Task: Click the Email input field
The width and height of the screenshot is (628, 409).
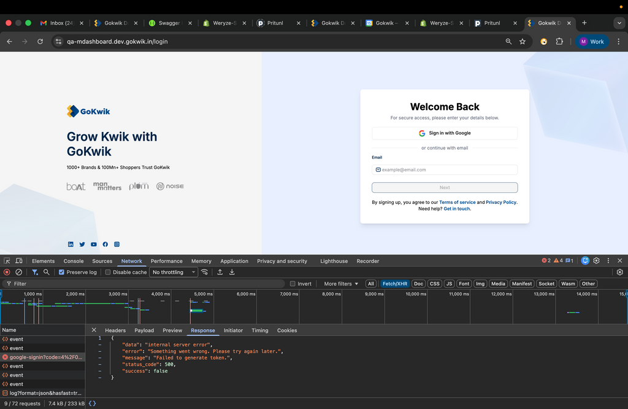Action: [x=445, y=169]
